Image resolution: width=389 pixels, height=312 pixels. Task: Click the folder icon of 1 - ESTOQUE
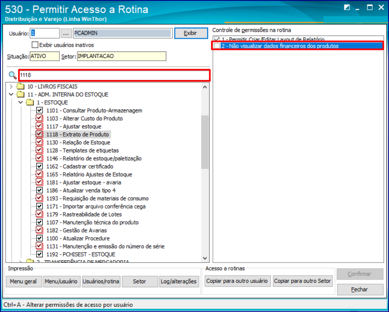coord(30,102)
